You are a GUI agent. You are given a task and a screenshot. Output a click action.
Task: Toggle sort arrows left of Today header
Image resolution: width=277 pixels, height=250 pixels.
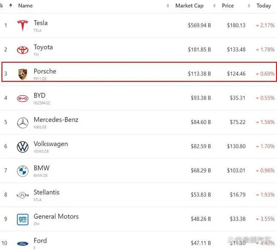point(249,6)
